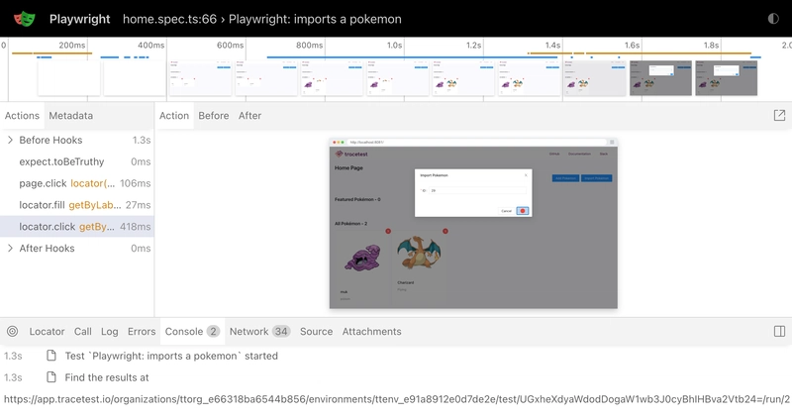Screen dimensions: 792x419
Task: Open the Errors tab
Action: click(x=142, y=332)
